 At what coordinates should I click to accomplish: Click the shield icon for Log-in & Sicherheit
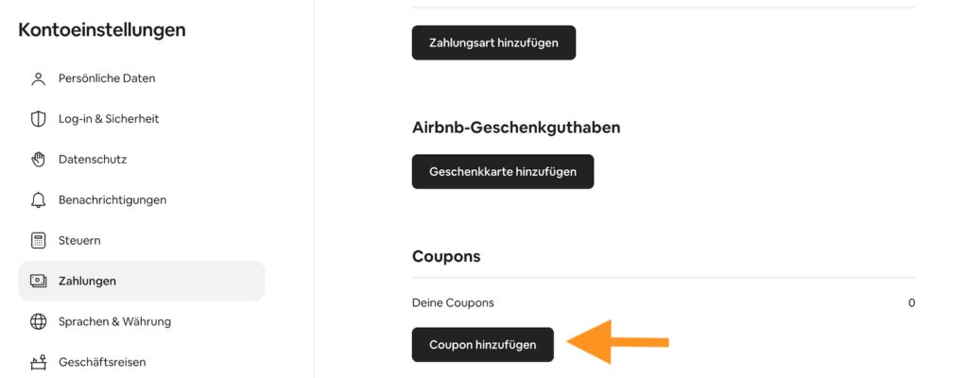click(39, 119)
